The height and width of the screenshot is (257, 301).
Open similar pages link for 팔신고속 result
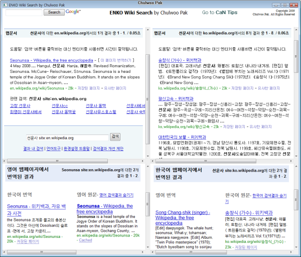point(260,126)
